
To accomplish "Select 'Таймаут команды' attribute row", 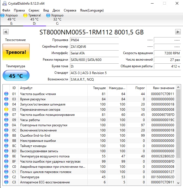I will click(89, 146).
